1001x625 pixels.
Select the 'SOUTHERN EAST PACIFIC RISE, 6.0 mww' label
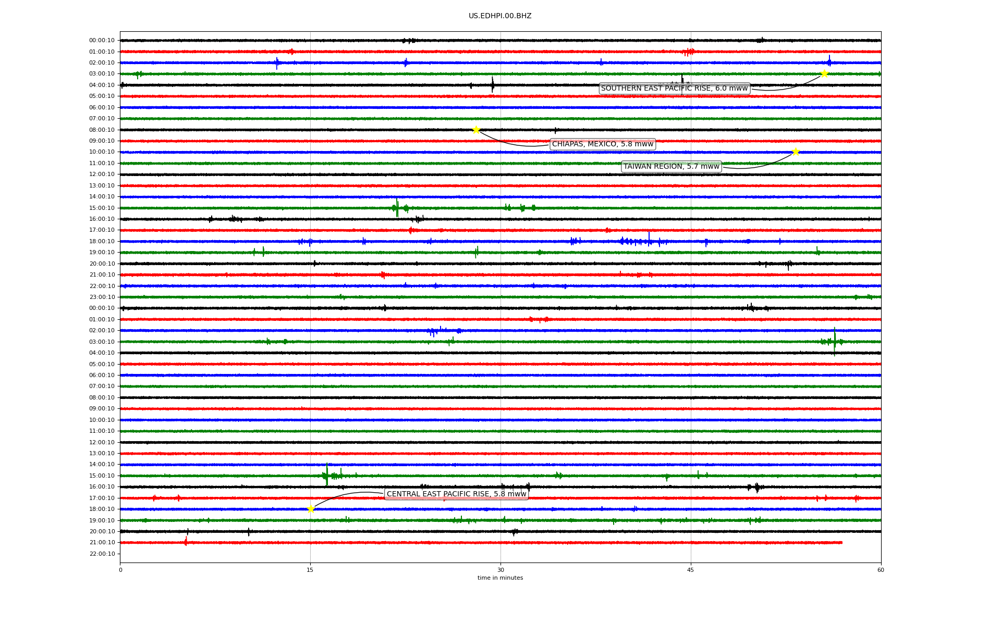675,89
